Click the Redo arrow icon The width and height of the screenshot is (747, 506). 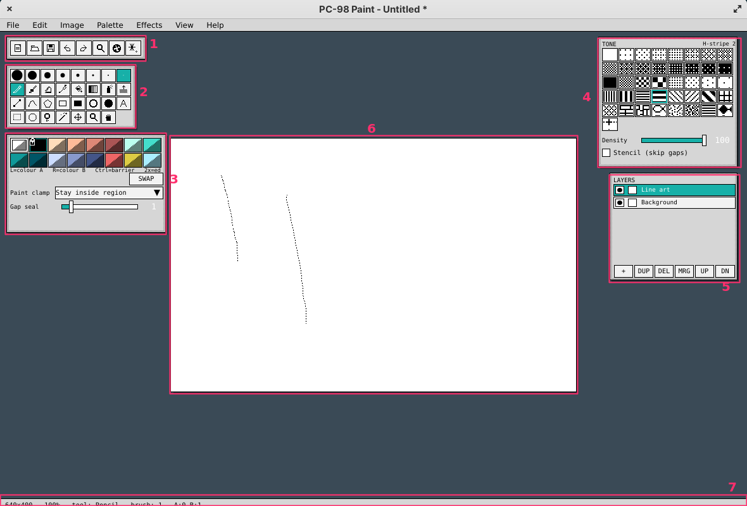tap(84, 48)
